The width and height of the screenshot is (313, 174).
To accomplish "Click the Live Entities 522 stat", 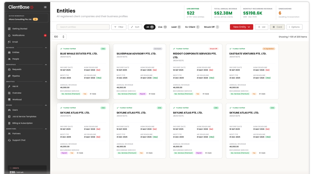I will point(196,13).
